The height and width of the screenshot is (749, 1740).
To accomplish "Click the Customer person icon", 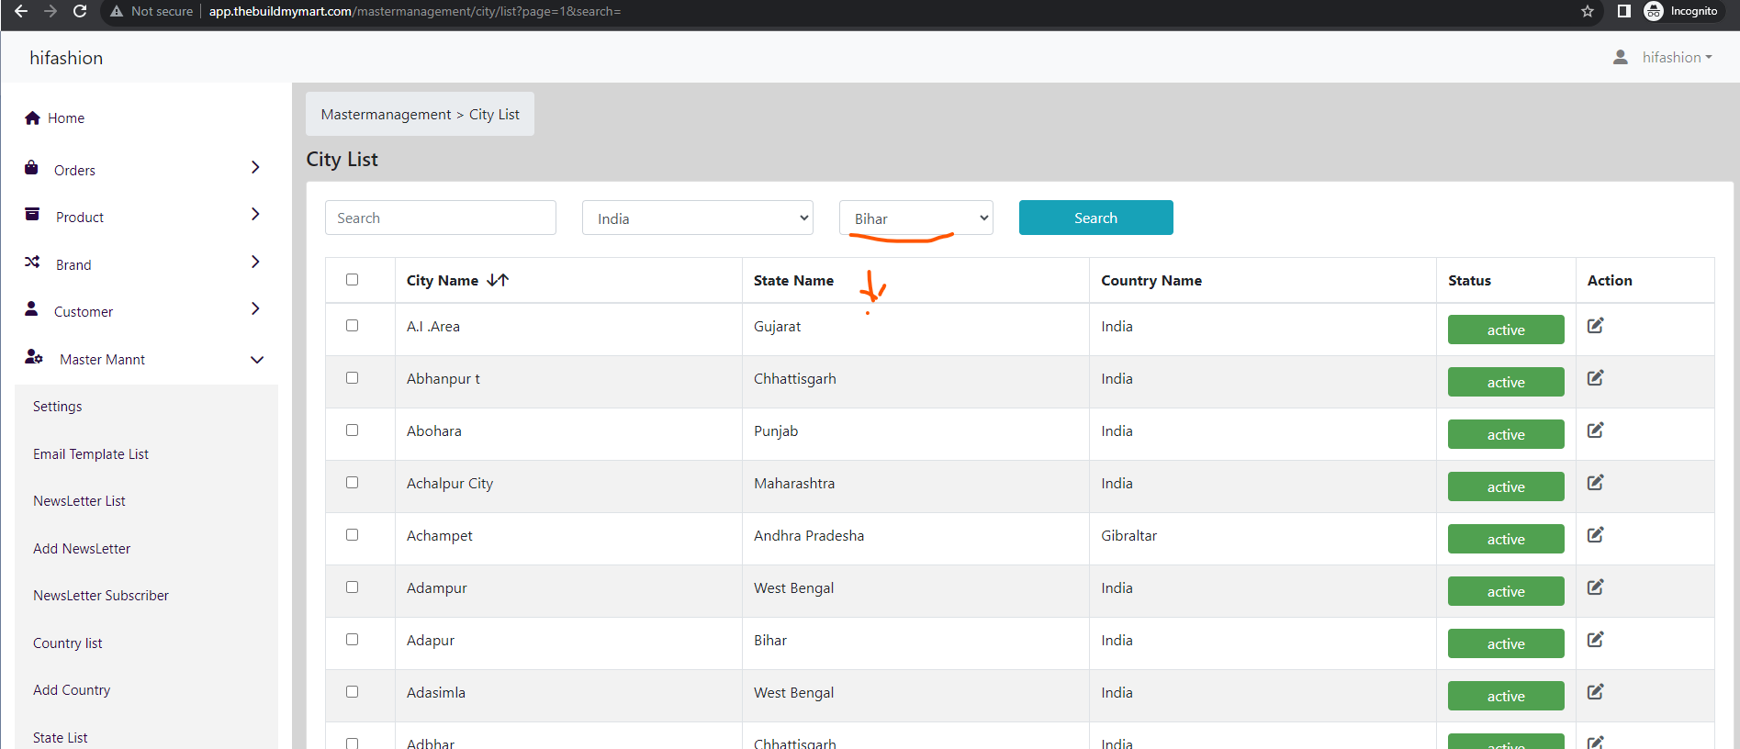I will [x=31, y=309].
